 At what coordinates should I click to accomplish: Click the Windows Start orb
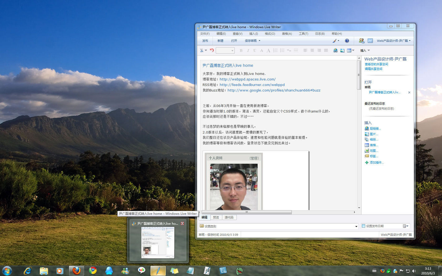point(7,271)
